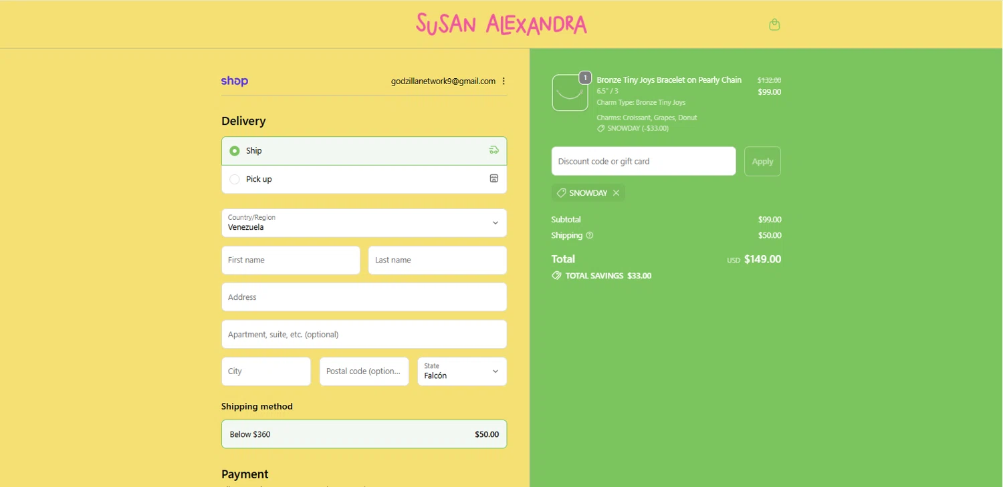This screenshot has height=487, width=1003.
Task: Click the tag icon on SNOWDAY chip
Action: pyautogui.click(x=562, y=193)
